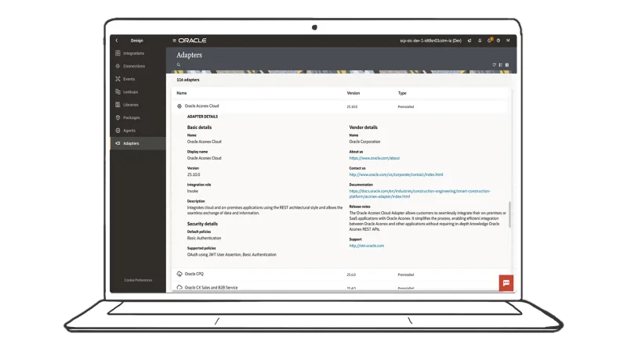The image size is (627, 352).
Task: Sort by the Version column header
Action: 353,93
